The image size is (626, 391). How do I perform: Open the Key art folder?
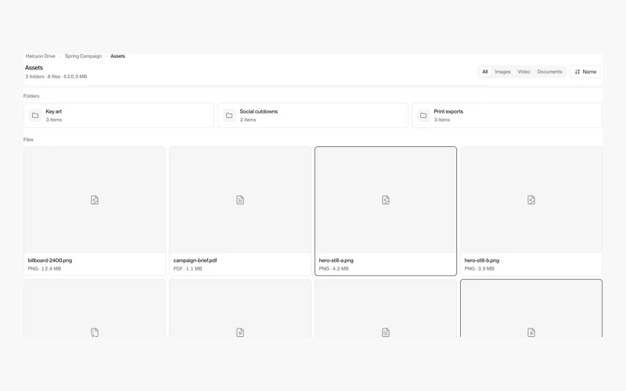(119, 115)
